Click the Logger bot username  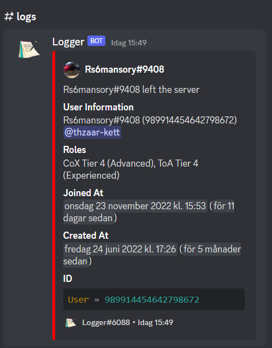pos(68,42)
